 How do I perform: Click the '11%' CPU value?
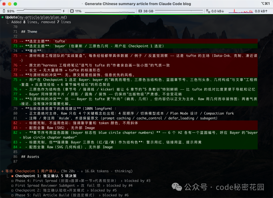[78, 11]
